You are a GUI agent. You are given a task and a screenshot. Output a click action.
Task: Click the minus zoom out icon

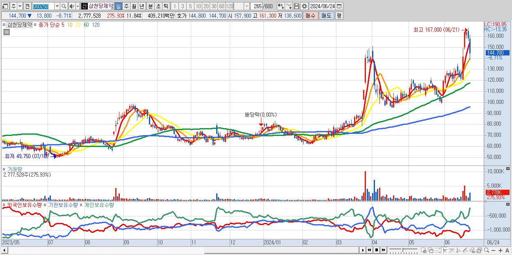pyautogui.click(x=493, y=250)
